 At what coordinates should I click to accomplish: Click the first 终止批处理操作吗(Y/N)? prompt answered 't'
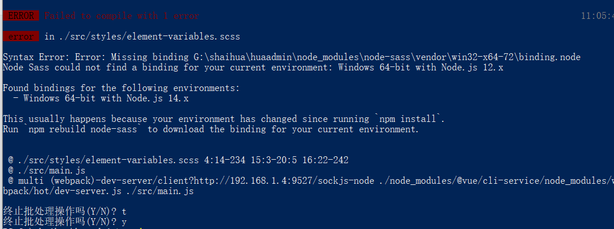(65, 211)
